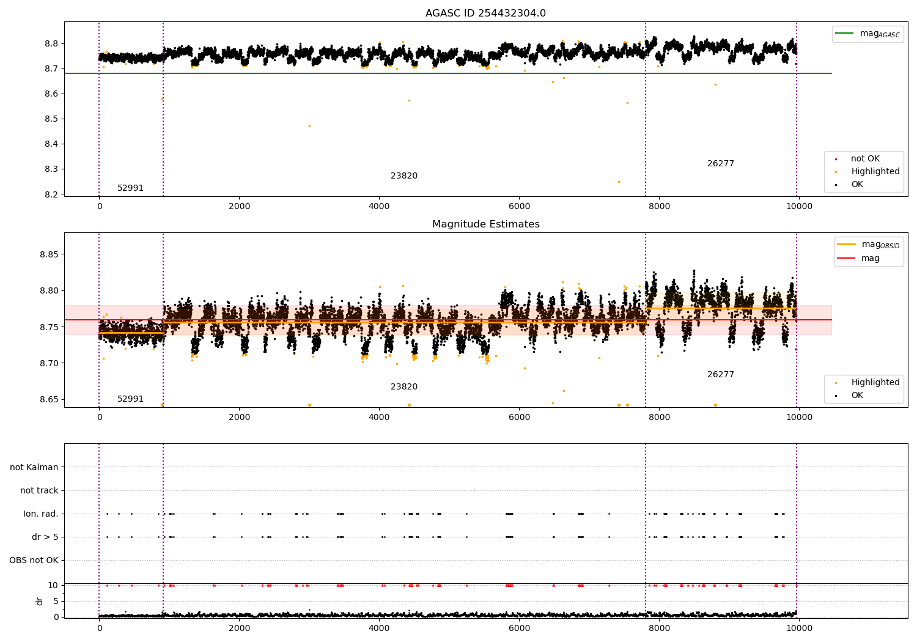917x642 pixels.
Task: Click the 'dr' y-axis label
Action: pyautogui.click(x=40, y=601)
